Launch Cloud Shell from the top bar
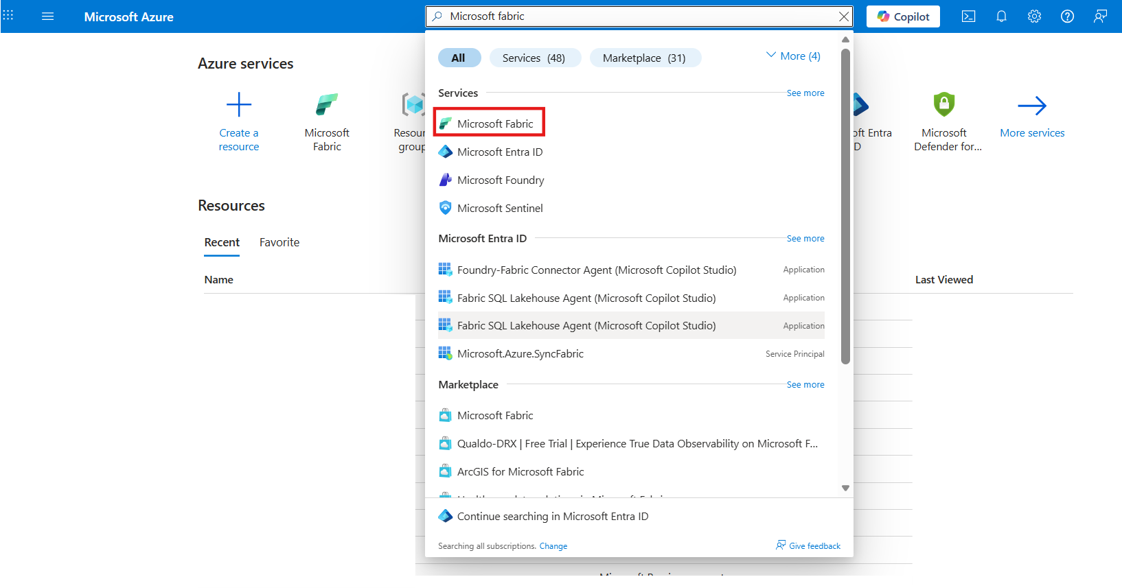This screenshot has width=1122, height=588. click(968, 16)
